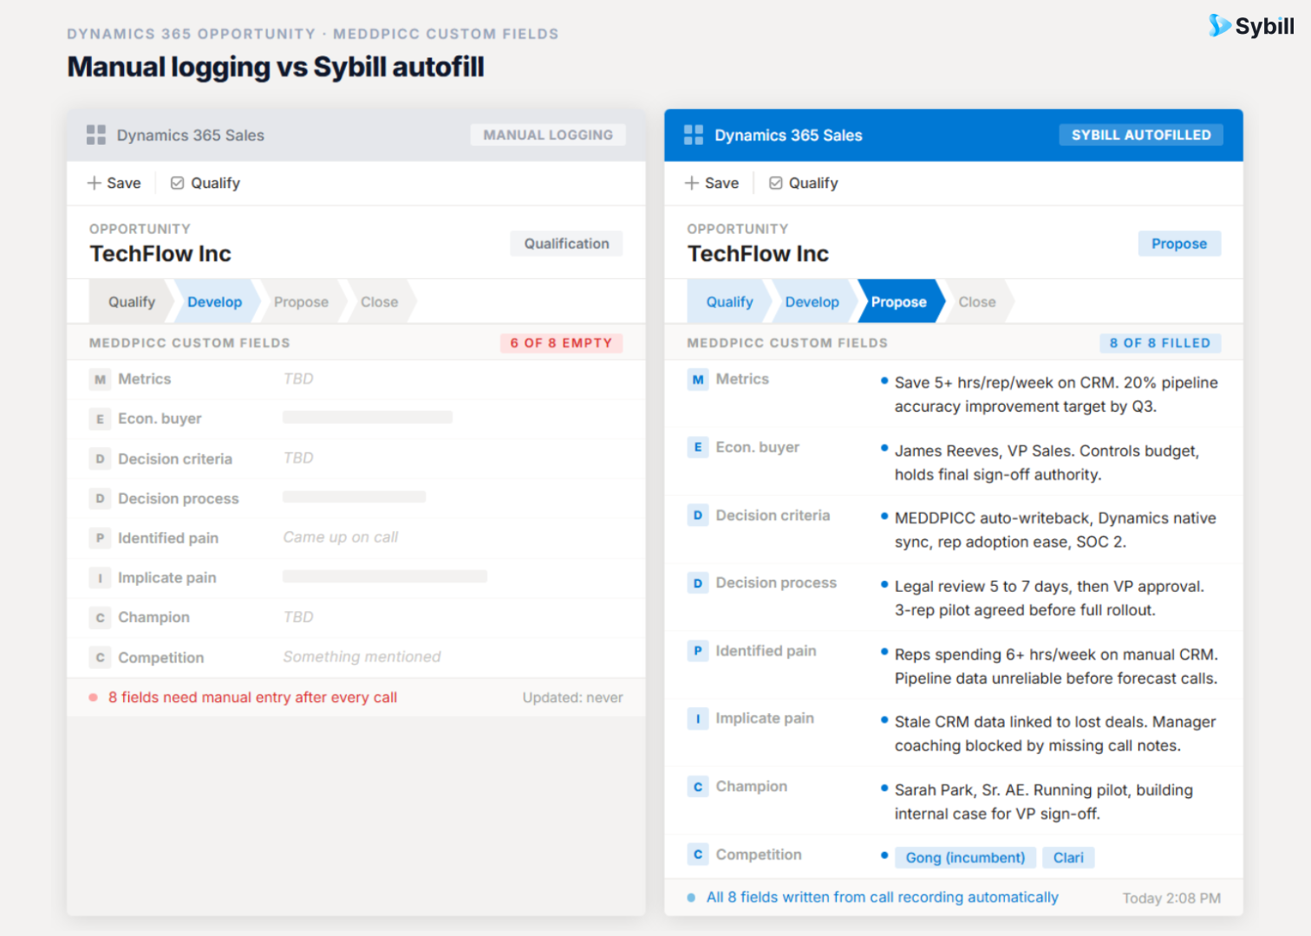Select Qualify stage in Sybill Autofilled panel
The width and height of the screenshot is (1311, 936).
729,302
